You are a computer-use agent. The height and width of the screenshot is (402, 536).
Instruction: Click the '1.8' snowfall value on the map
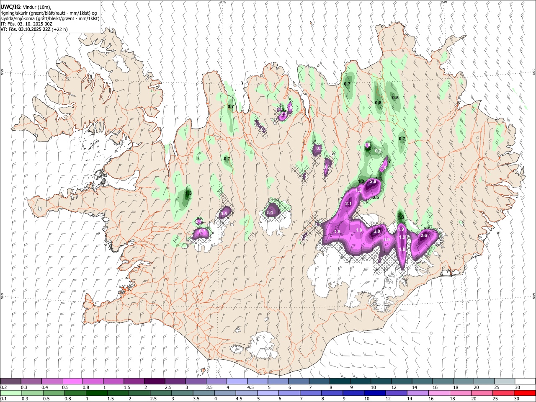[x=402, y=249]
